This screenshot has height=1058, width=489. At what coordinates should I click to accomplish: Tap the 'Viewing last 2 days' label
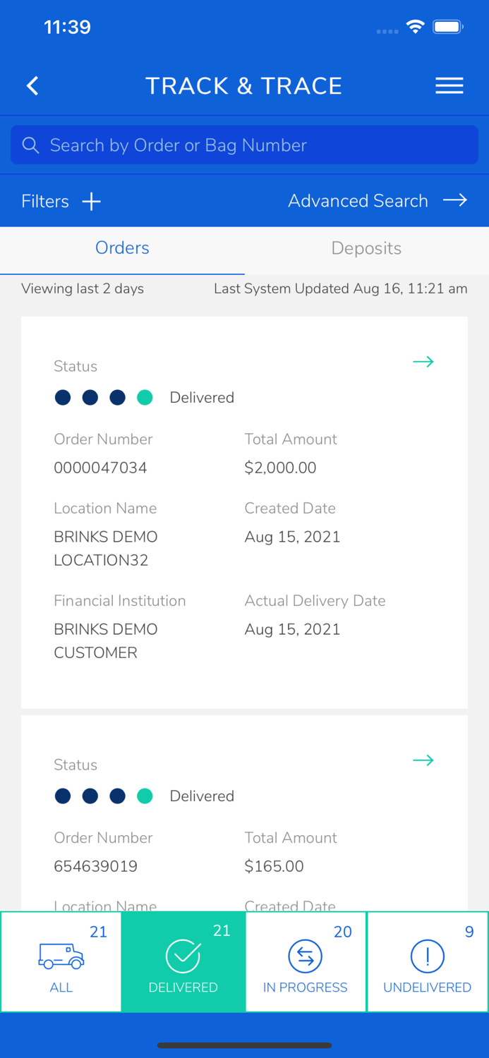coord(83,288)
